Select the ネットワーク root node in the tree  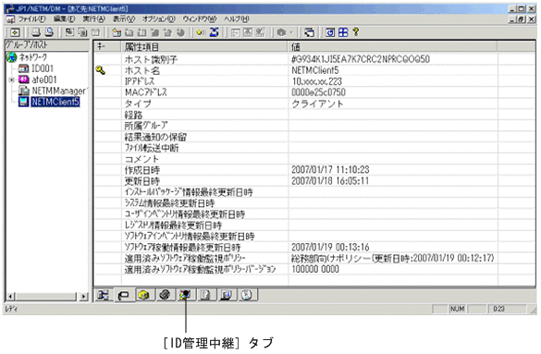(x=33, y=57)
